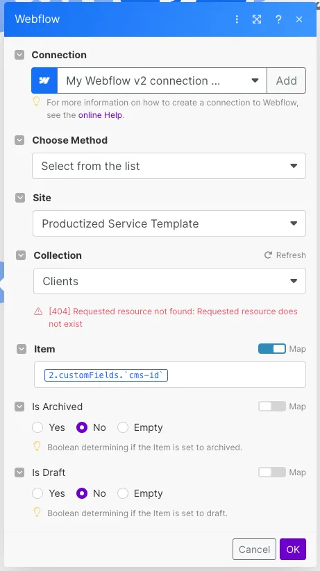Click the expand fullscreen icon in header

coord(257,19)
